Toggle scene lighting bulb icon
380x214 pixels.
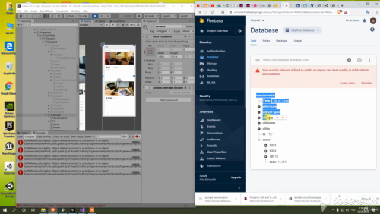point(113,25)
